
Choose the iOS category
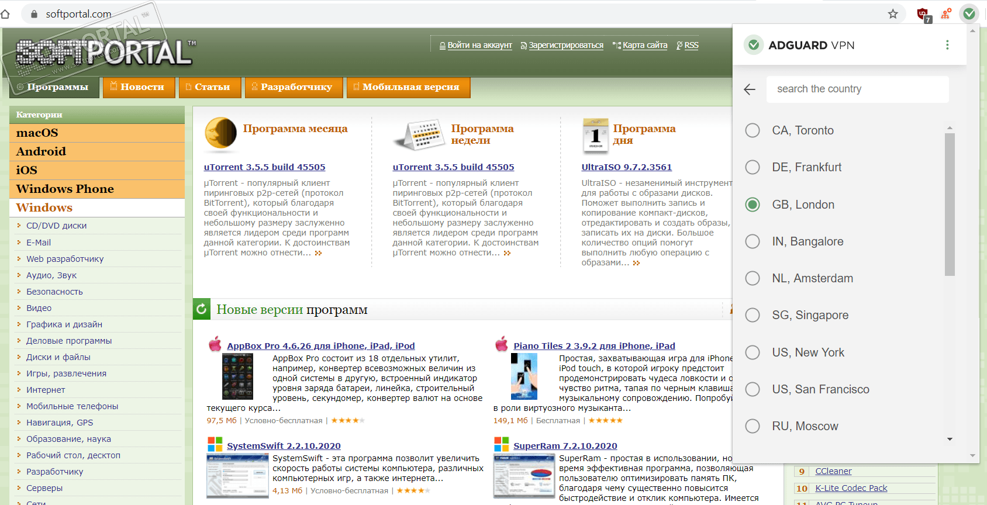(x=97, y=170)
